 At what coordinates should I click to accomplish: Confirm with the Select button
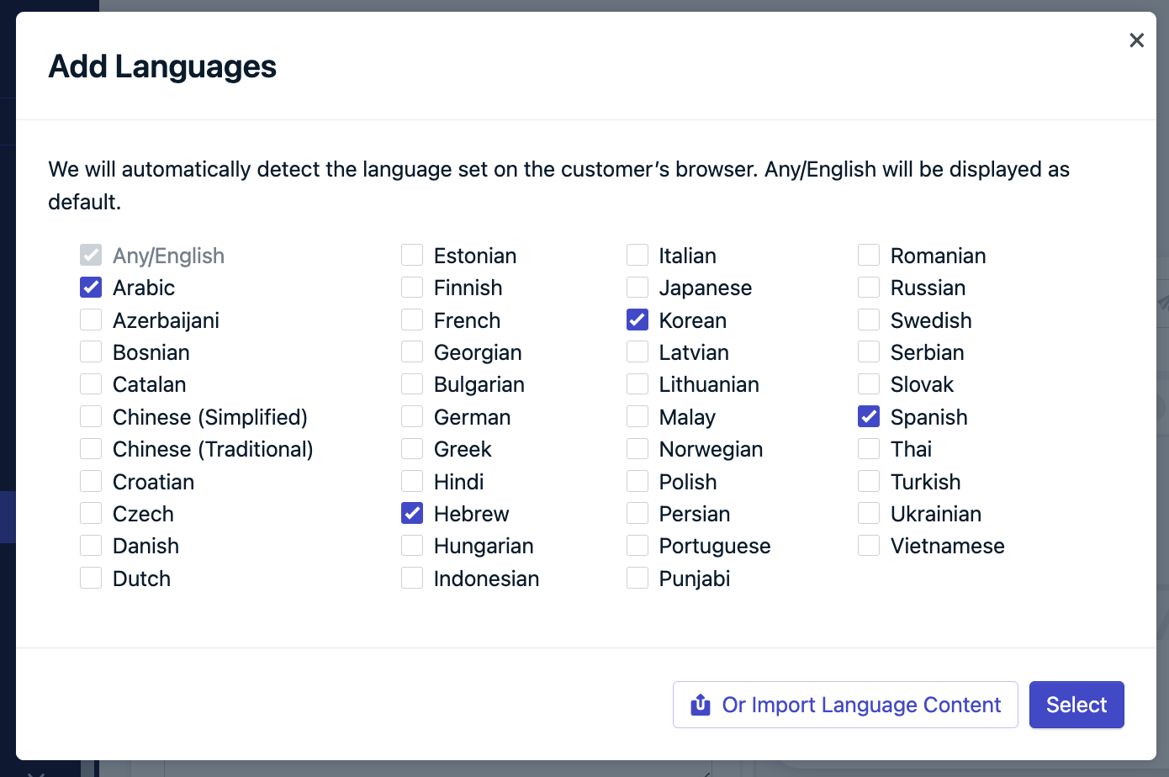[x=1076, y=705]
